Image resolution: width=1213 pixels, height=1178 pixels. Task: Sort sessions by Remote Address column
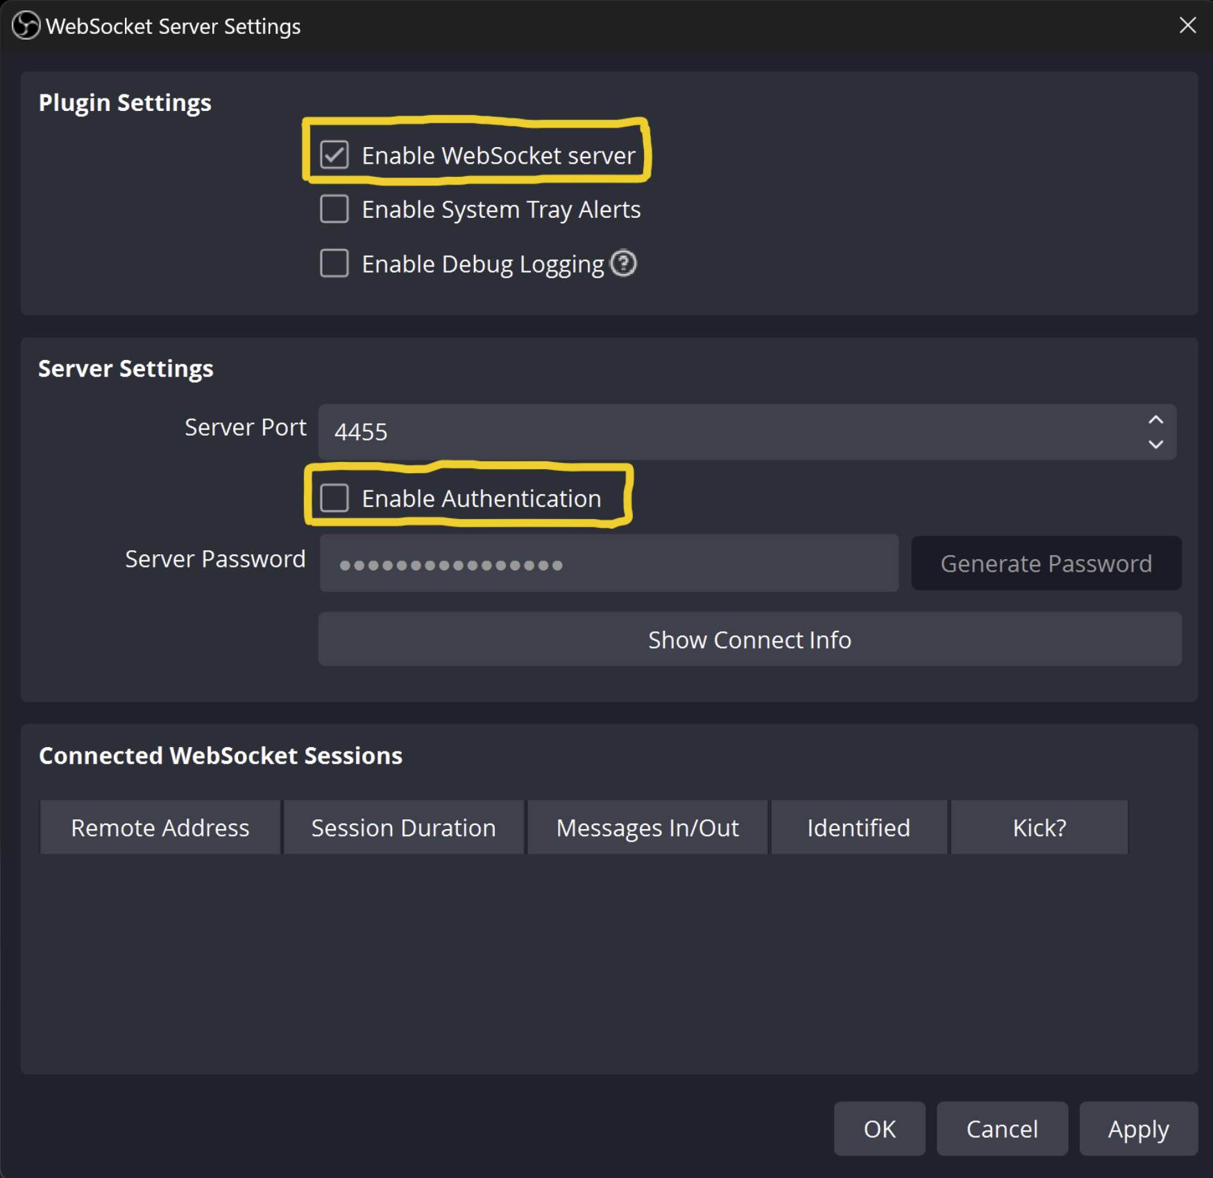(x=160, y=827)
